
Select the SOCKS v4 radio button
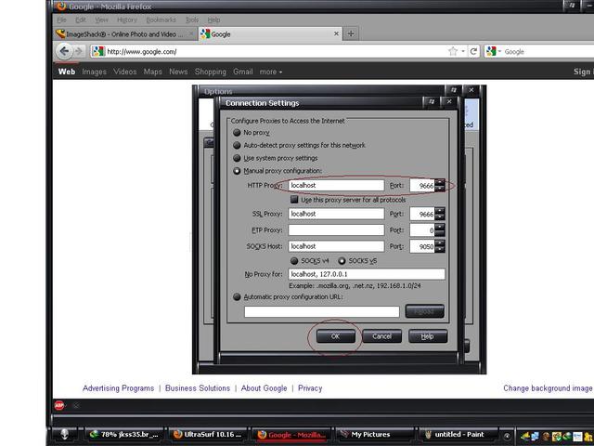(294, 261)
